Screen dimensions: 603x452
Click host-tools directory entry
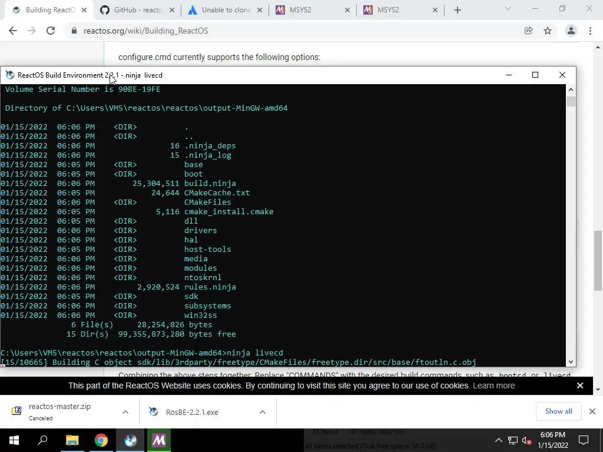point(208,249)
